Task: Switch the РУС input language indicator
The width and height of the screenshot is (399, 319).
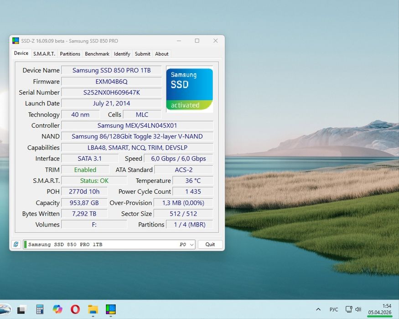Action: [x=334, y=309]
